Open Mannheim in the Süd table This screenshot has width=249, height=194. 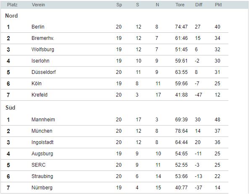point(43,120)
